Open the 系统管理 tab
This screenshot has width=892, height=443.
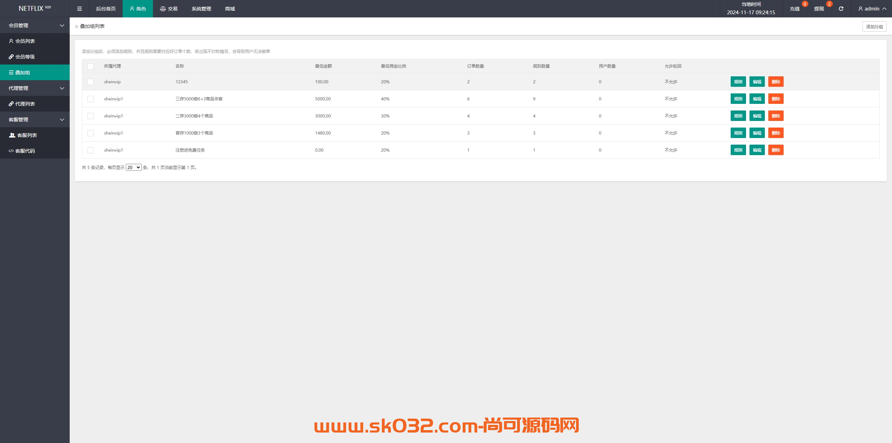(201, 9)
